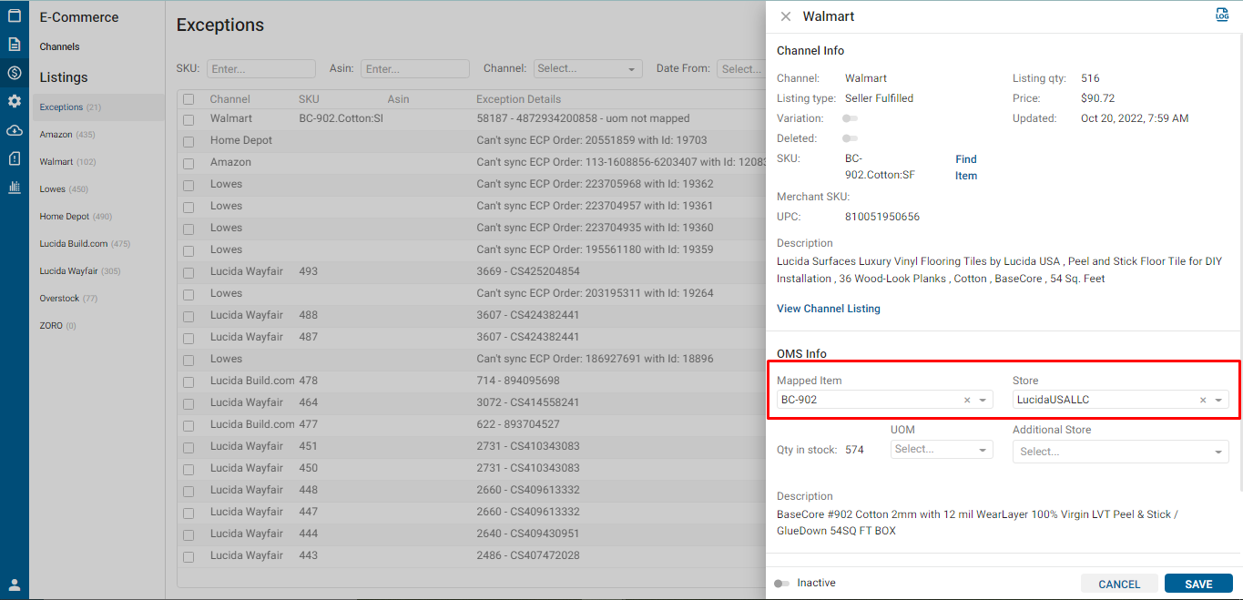This screenshot has height=600, width=1243.
Task: Open the LOG icon in Walmart panel
Action: tap(1222, 15)
